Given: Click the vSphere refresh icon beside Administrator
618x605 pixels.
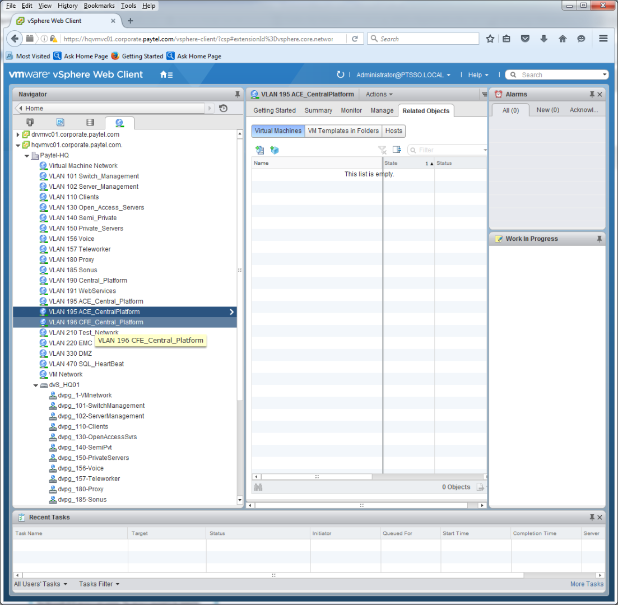Looking at the screenshot, I should click(340, 75).
